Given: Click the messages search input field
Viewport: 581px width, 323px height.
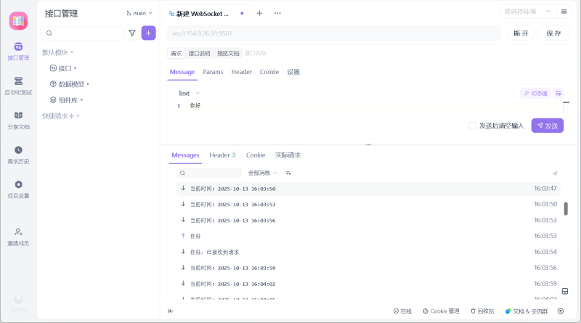Looking at the screenshot, I should [x=212, y=173].
